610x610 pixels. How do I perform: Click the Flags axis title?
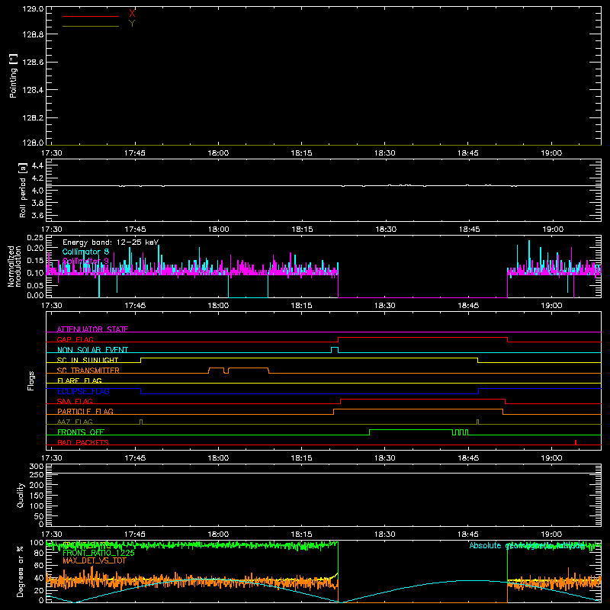coord(30,380)
